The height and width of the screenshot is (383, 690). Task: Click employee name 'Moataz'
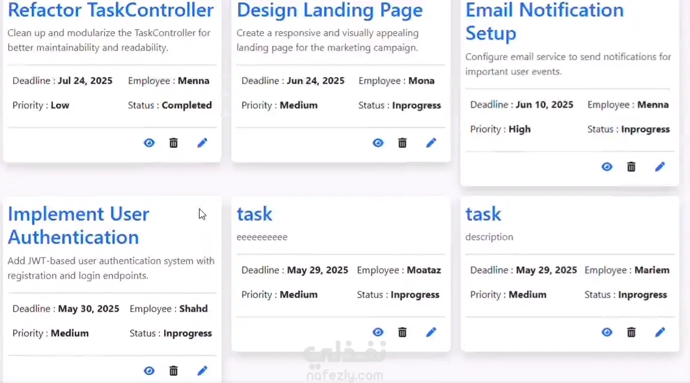[424, 270]
